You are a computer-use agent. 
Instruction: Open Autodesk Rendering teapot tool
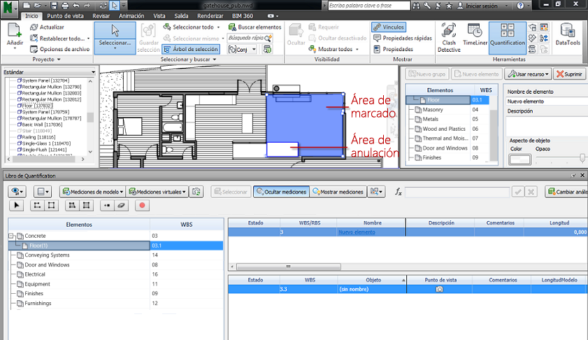pyautogui.click(x=533, y=27)
